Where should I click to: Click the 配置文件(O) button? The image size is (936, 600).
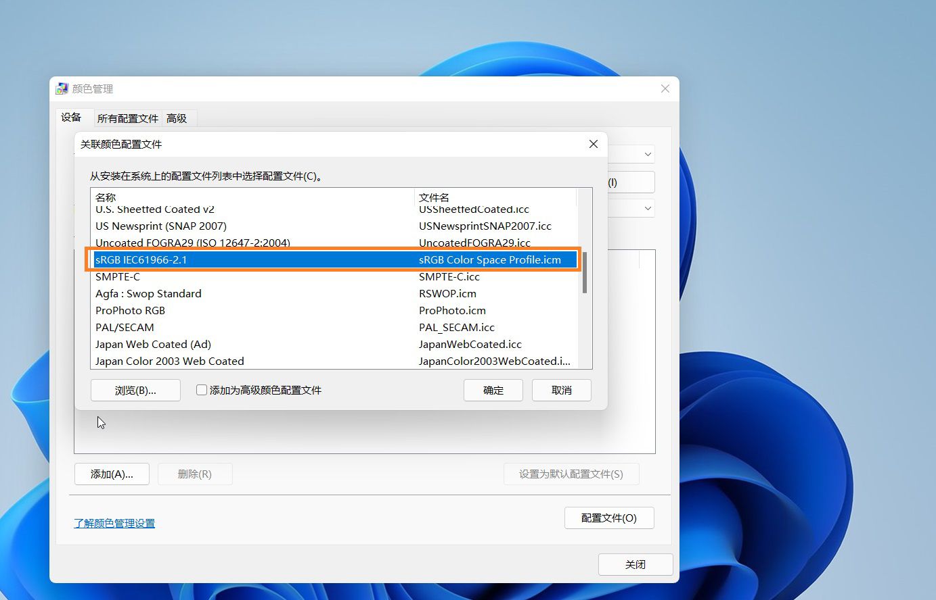pyautogui.click(x=608, y=518)
